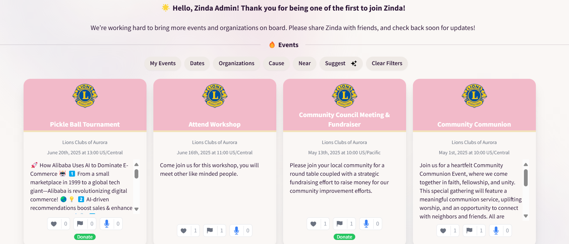Select the Near filter

pos(305,63)
